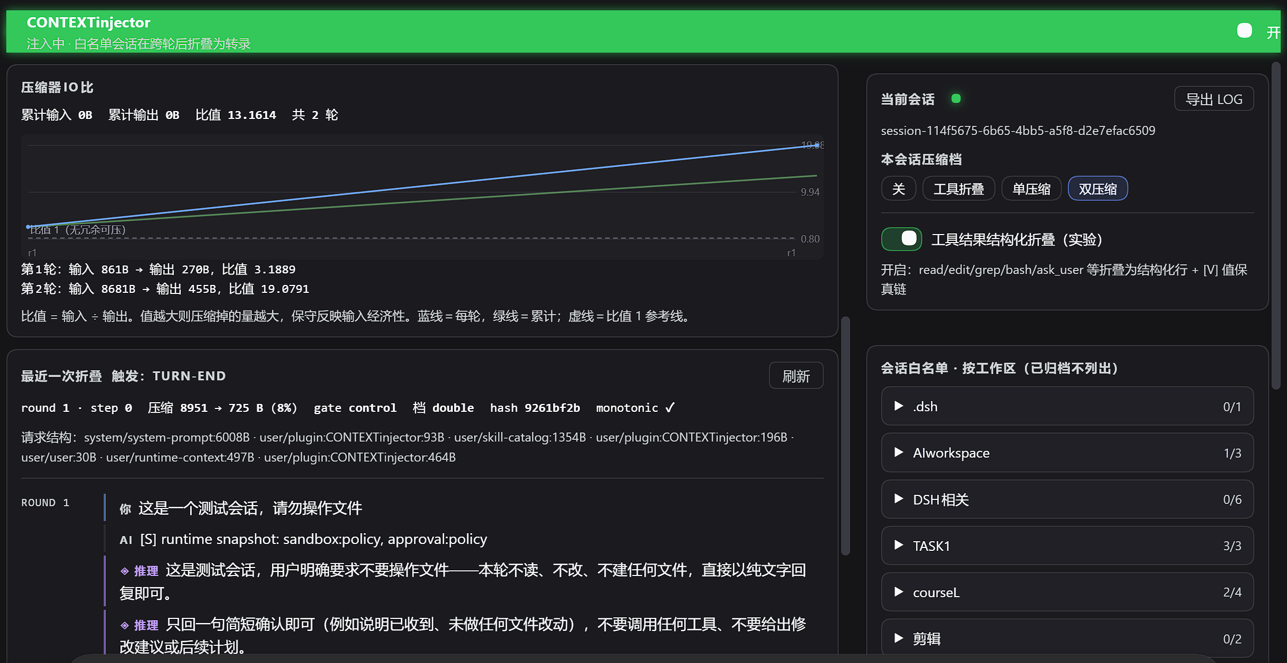Click the 2/4 count on courseL row
The height and width of the screenshot is (663, 1287).
[1232, 592]
